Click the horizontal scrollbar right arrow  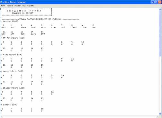coord(157,116)
